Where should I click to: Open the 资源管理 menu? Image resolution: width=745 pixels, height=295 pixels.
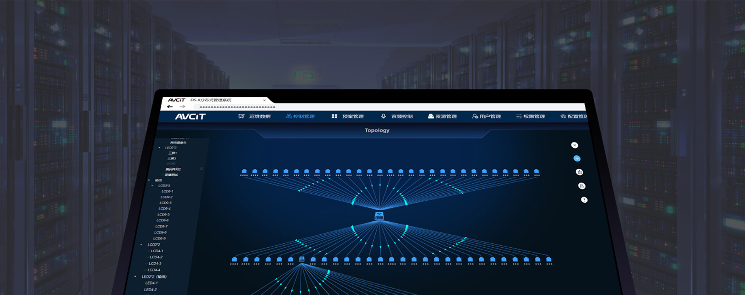click(x=442, y=116)
